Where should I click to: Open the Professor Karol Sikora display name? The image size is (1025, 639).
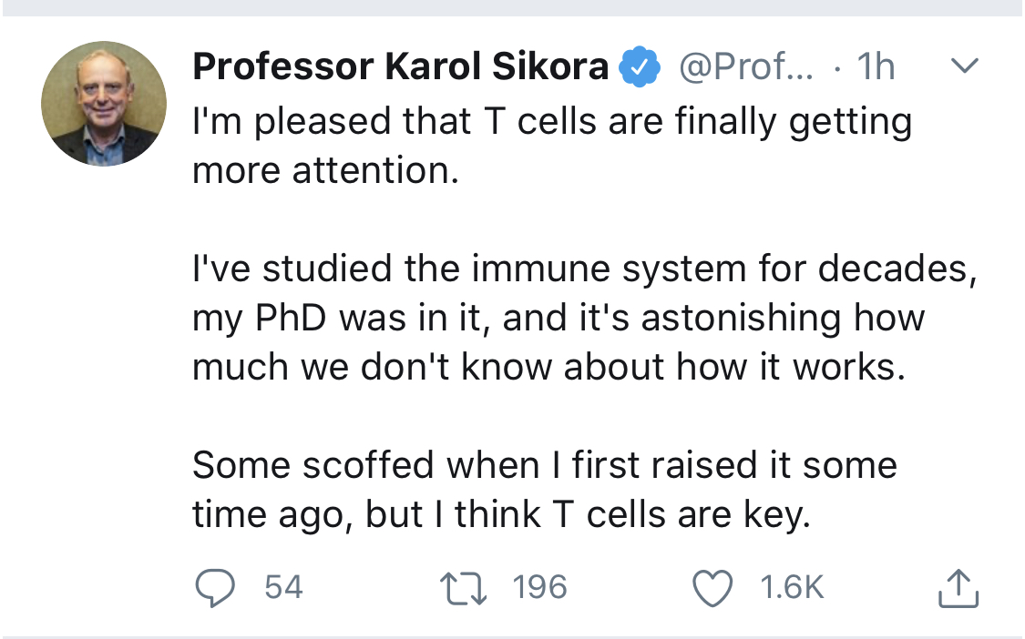coord(401,67)
